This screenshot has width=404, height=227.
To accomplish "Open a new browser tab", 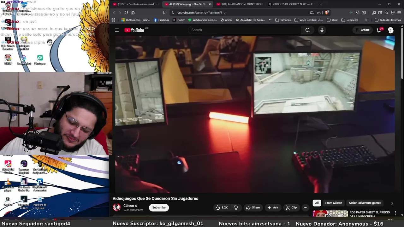I will click(321, 4).
